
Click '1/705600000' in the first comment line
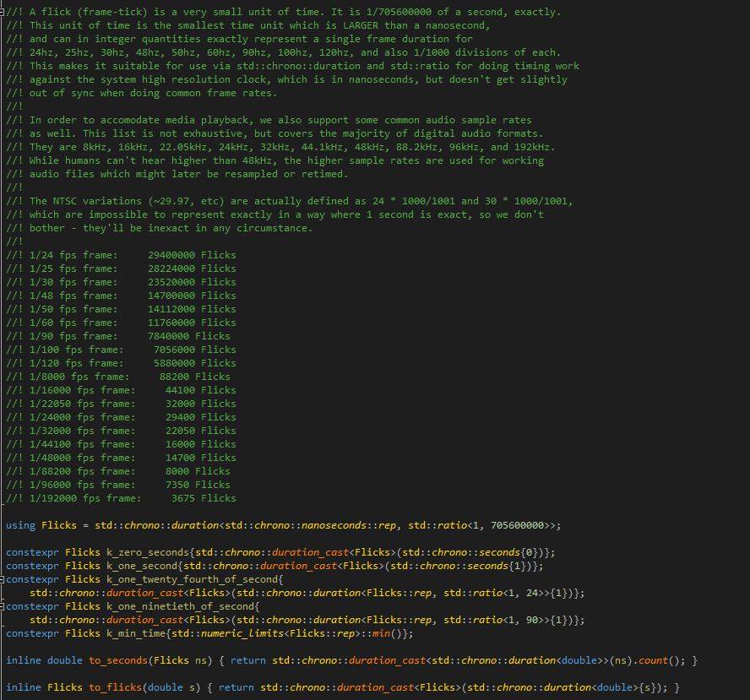(x=399, y=12)
